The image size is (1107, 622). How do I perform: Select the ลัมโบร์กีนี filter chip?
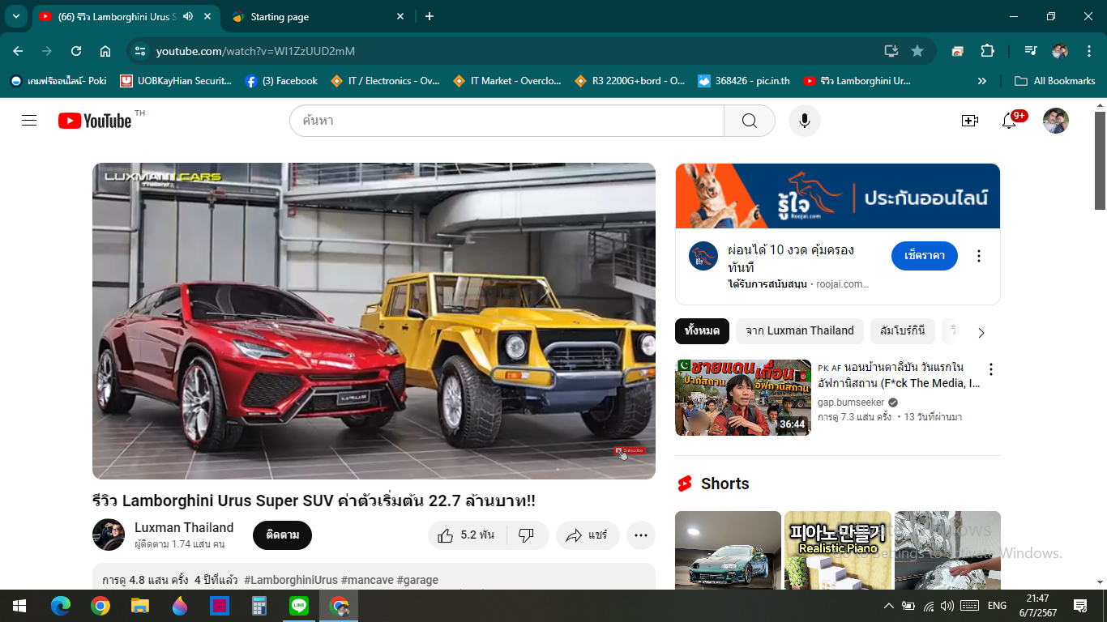pos(903,331)
